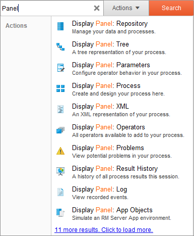The image size is (194, 236).
Task: Load 11 more results link
Action: 104,230
